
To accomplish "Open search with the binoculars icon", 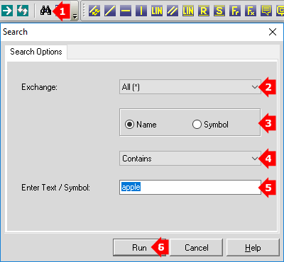I will coord(45,11).
